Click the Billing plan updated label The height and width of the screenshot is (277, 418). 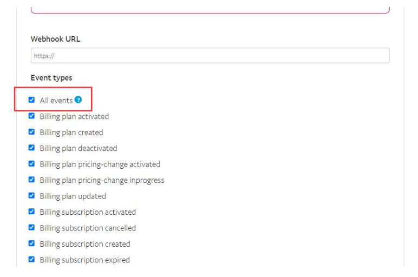(73, 196)
